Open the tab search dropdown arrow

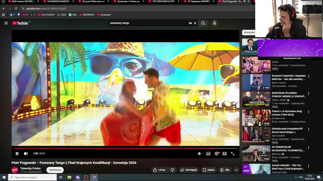pyautogui.click(x=3, y=2)
